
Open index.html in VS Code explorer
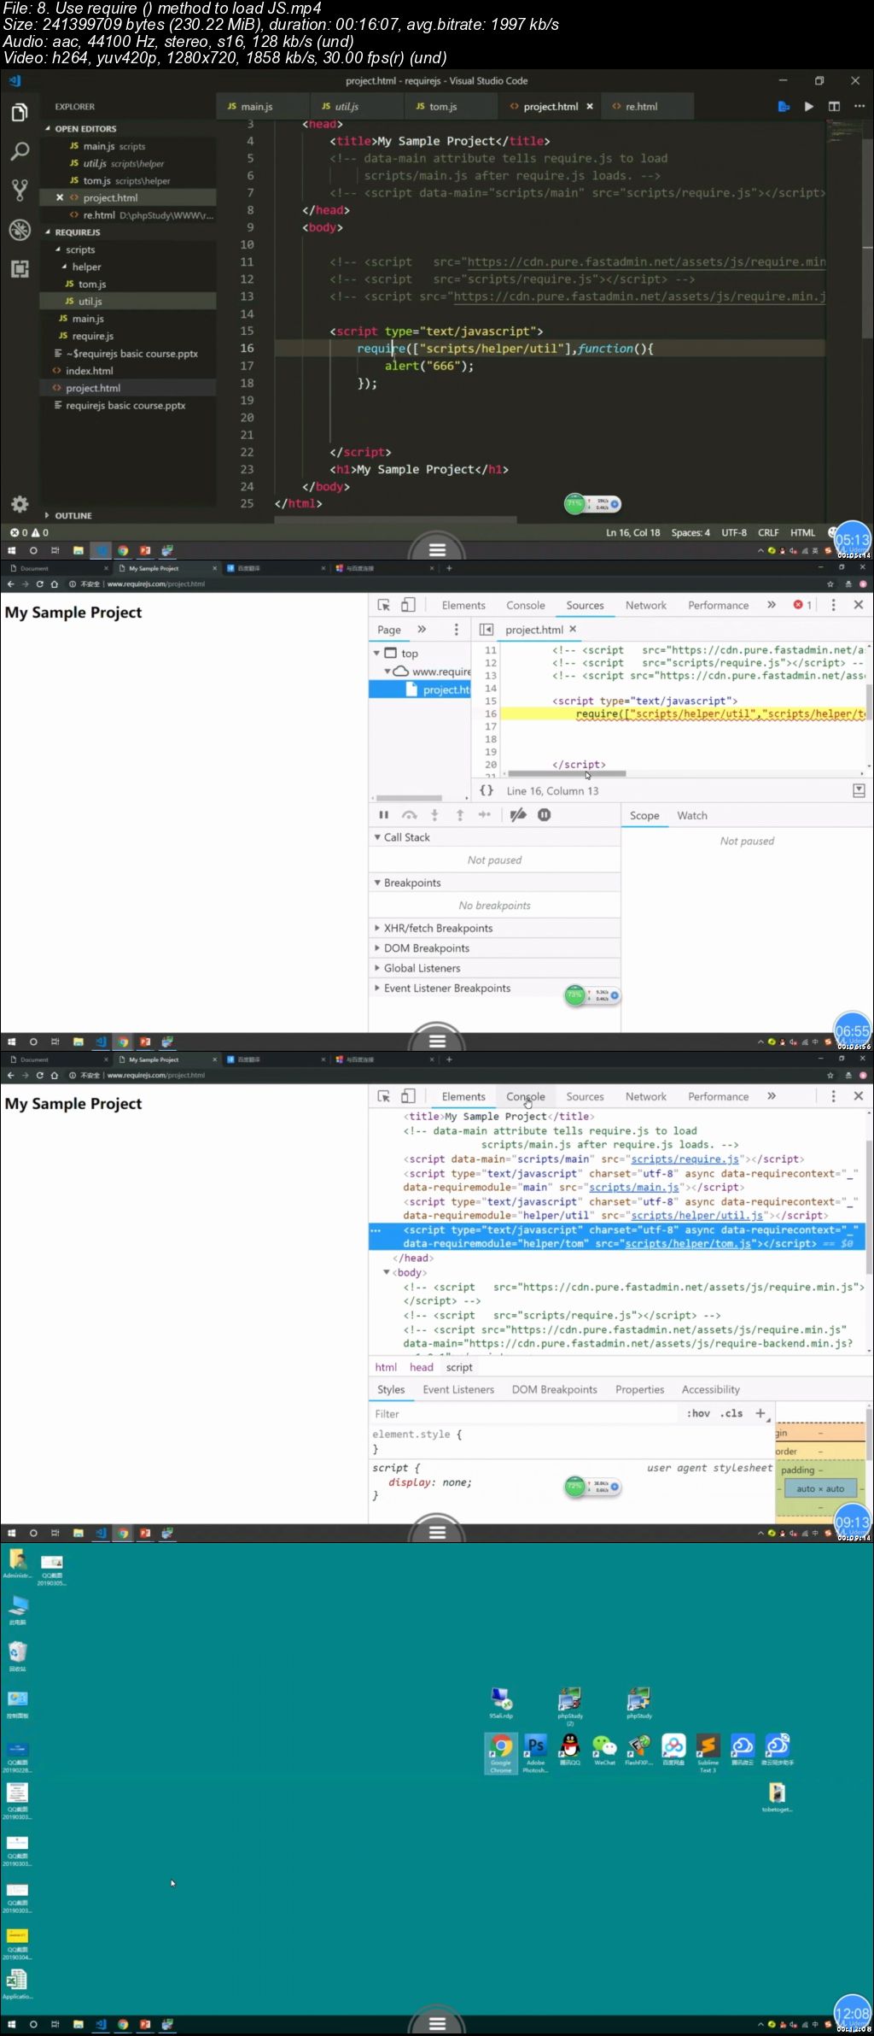coord(90,371)
